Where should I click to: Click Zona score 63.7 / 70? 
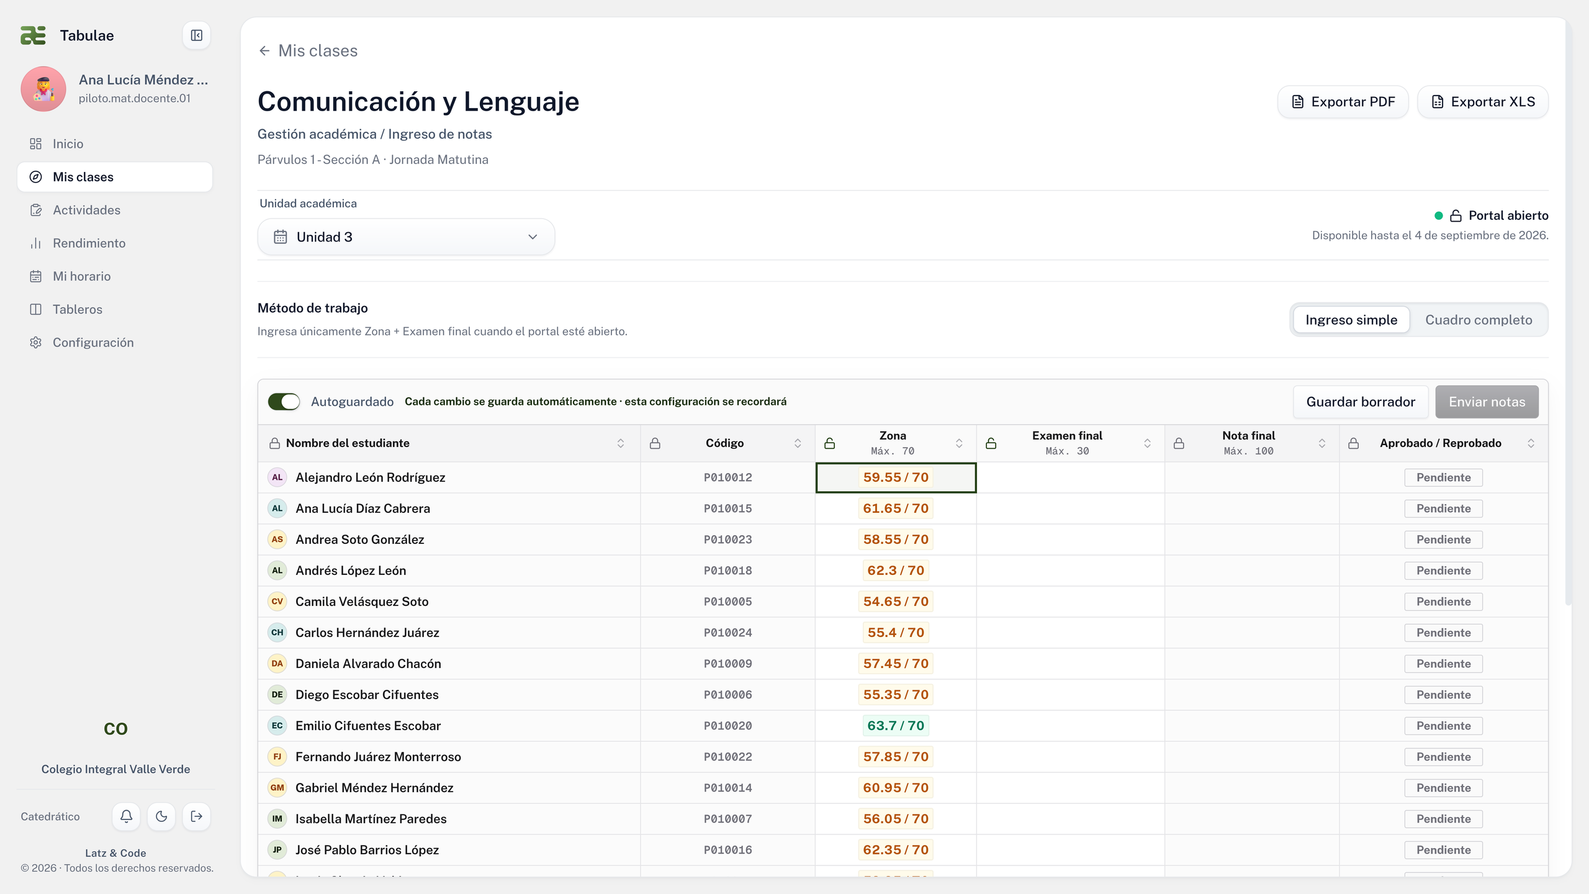pos(896,726)
